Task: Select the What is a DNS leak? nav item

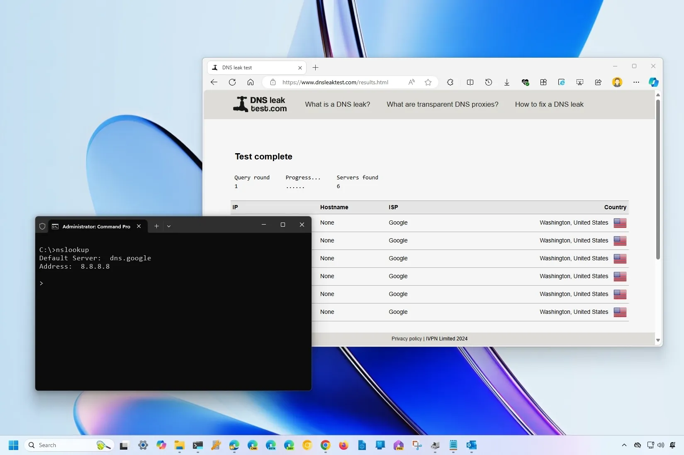Action: [x=337, y=104]
